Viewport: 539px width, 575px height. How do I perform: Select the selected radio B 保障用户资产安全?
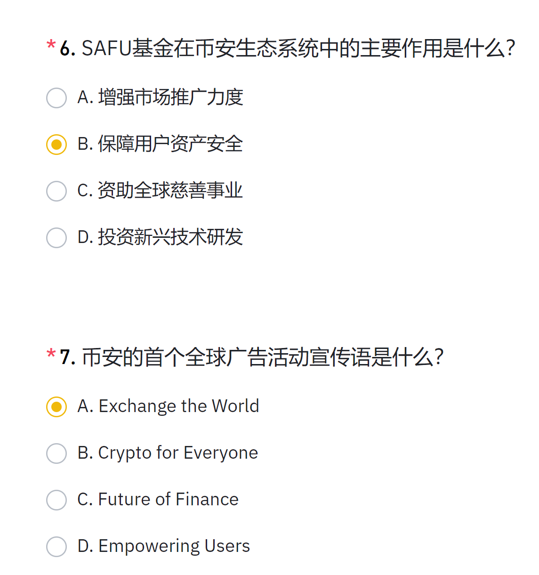(56, 145)
